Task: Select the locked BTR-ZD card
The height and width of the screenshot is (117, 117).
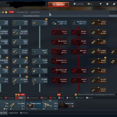Action: coord(79,71)
